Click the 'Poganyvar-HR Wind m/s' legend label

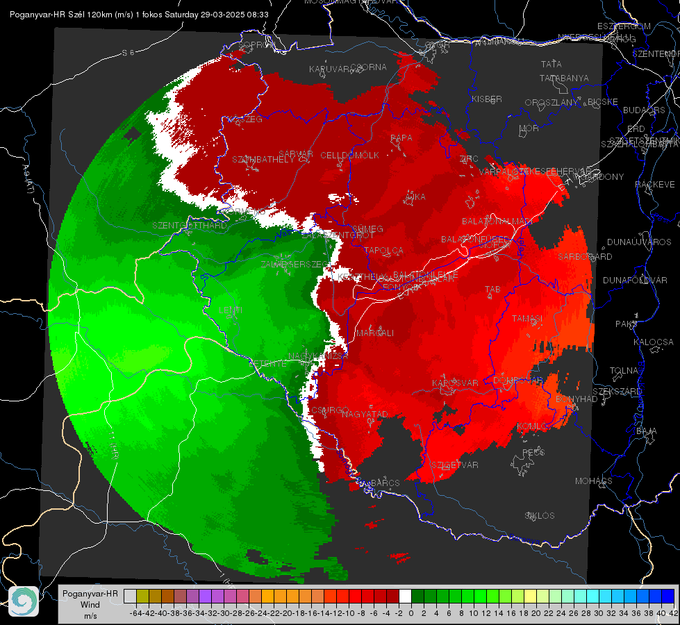click(x=90, y=605)
